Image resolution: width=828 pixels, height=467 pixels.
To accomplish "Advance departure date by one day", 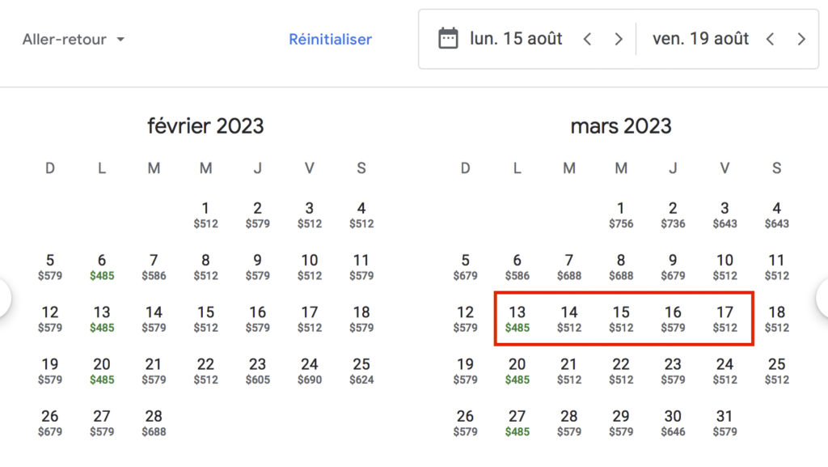I will 619,39.
